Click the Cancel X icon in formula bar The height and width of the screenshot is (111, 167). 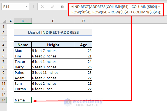42,6
